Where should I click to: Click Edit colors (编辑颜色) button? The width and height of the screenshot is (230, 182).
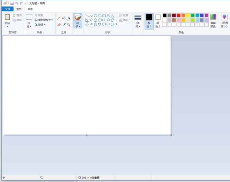coord(213,21)
